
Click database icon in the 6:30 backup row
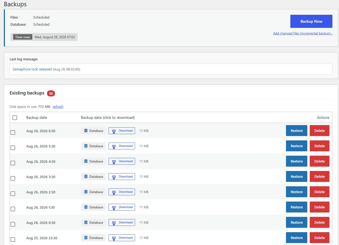click(86, 131)
